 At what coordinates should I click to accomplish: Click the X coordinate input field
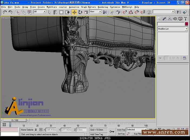(51, 130)
